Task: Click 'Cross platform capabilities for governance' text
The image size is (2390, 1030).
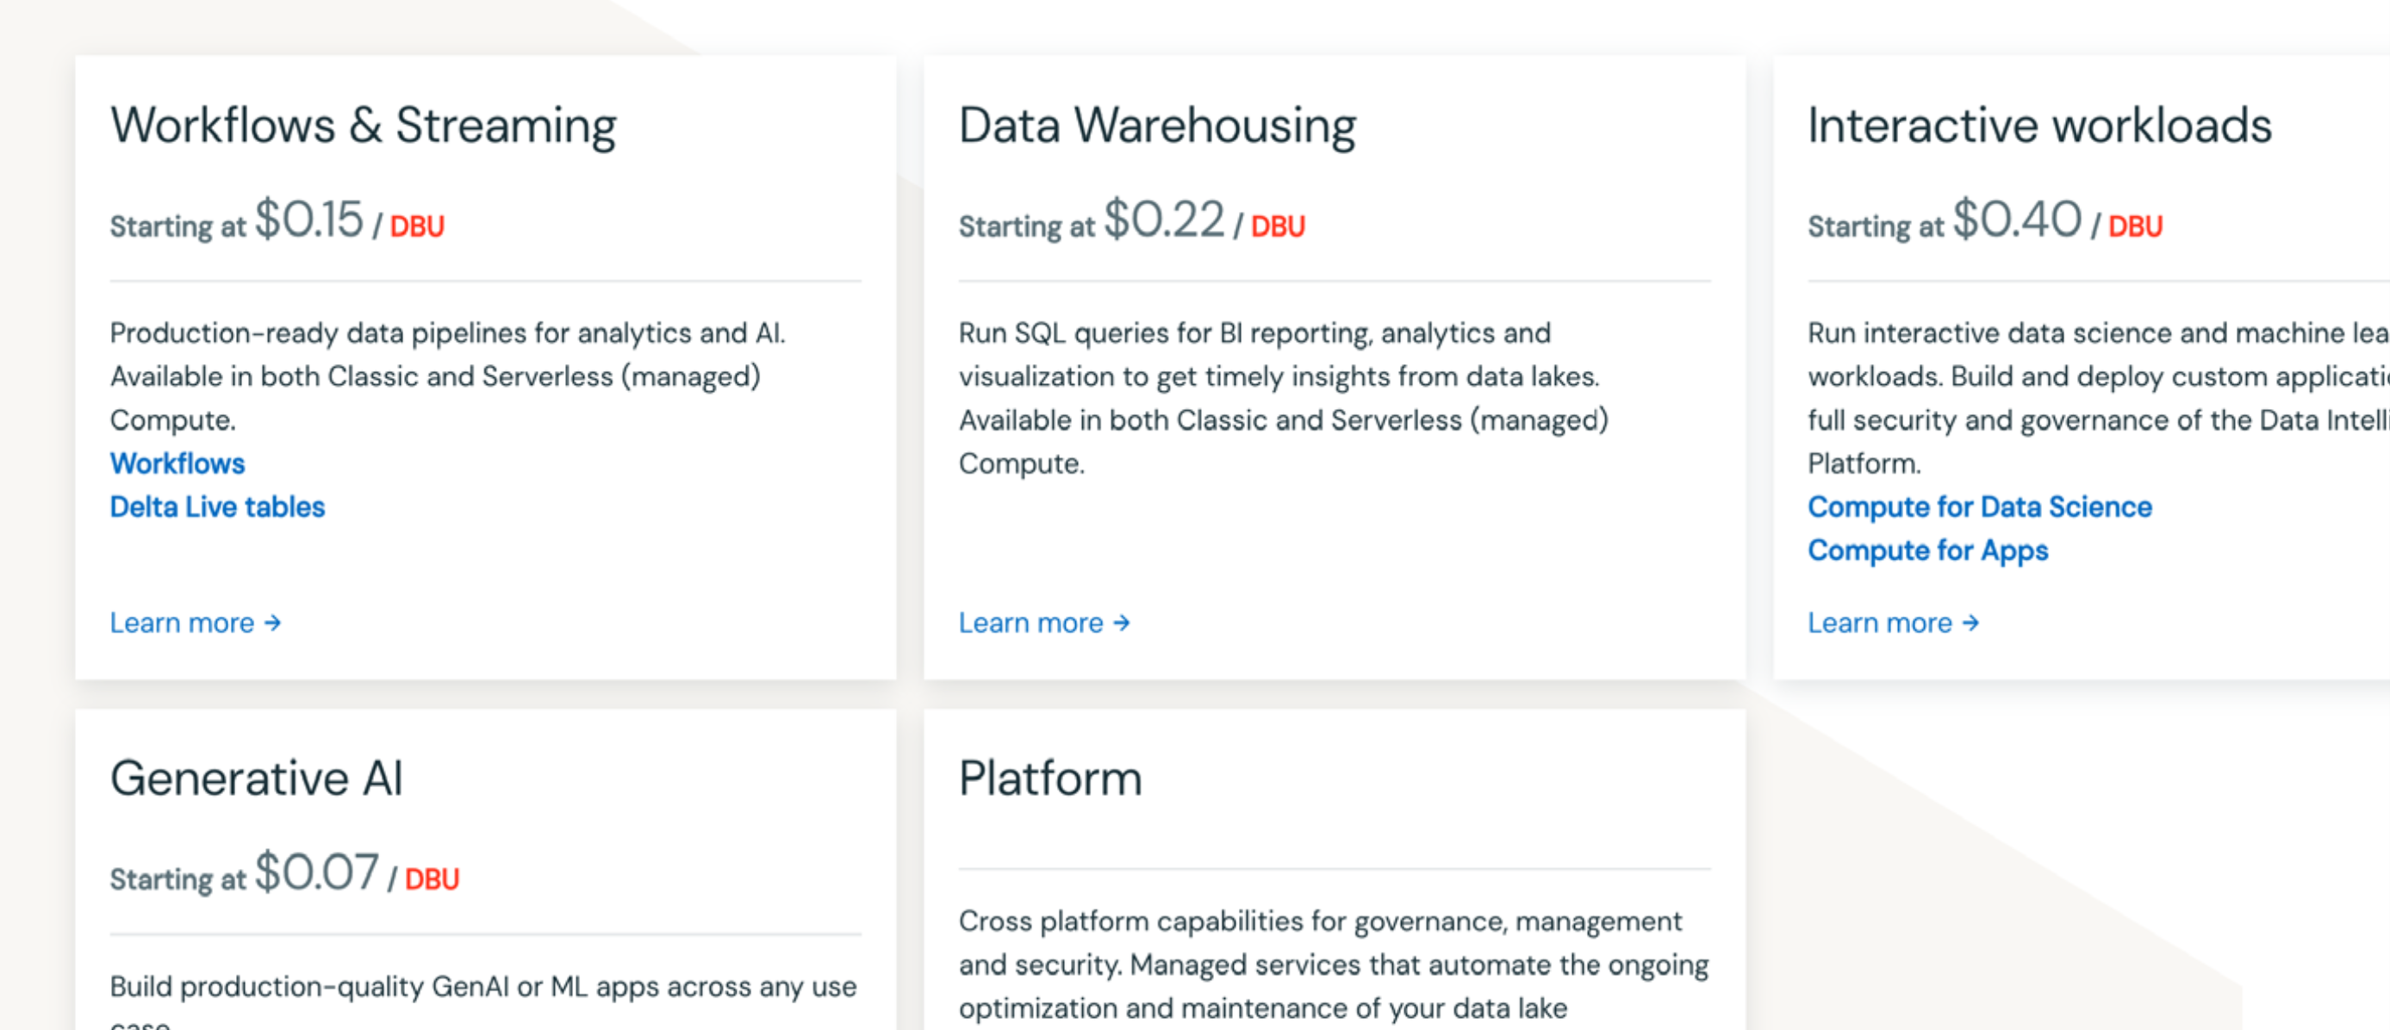Action: coord(1333,965)
